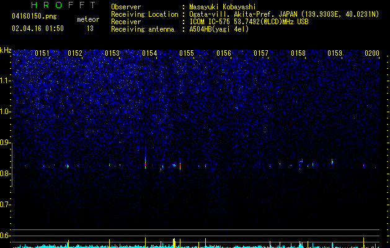Click the 0.7 frequency axis label
This screenshot has width=390, height=248.
click(5, 205)
